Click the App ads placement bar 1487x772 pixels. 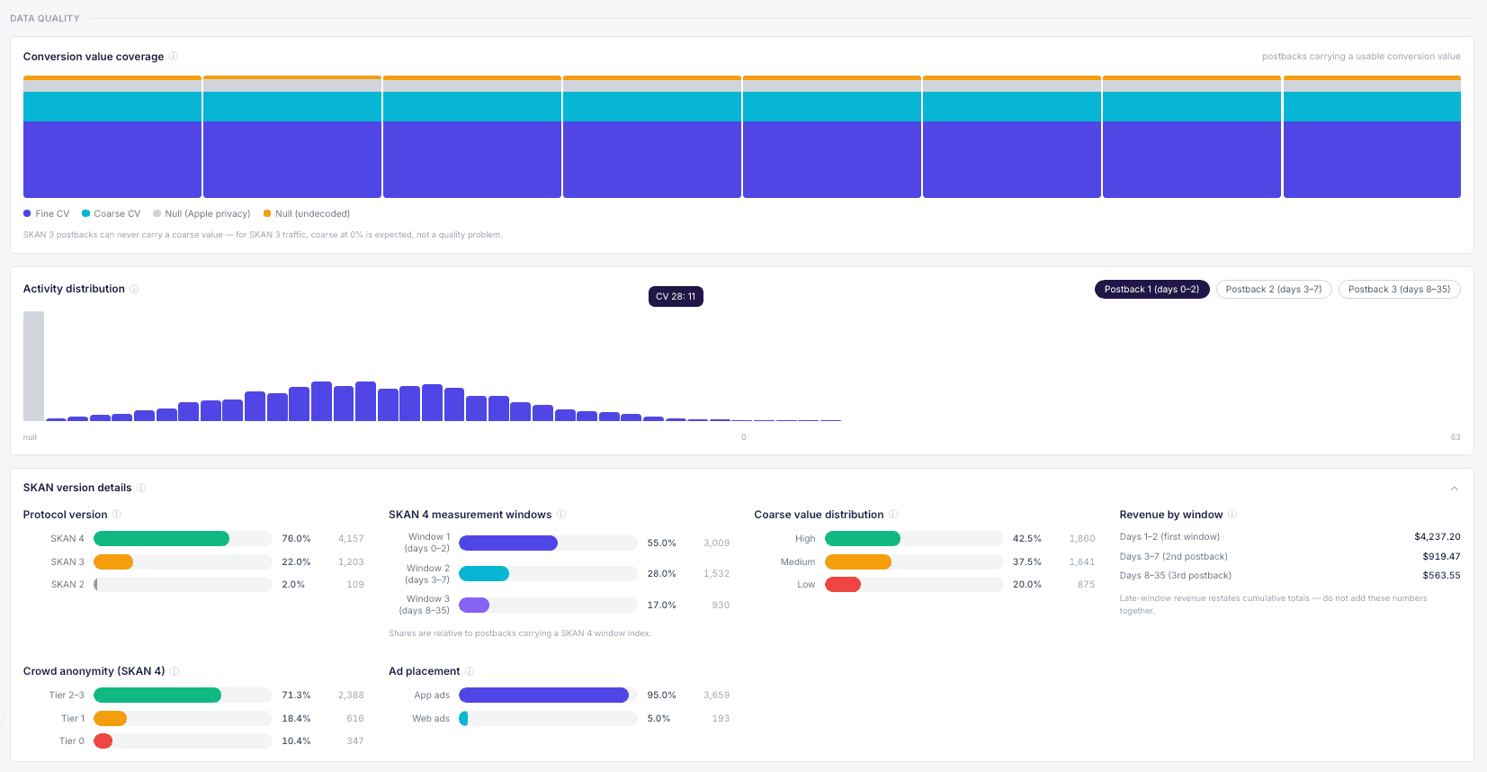click(x=548, y=695)
